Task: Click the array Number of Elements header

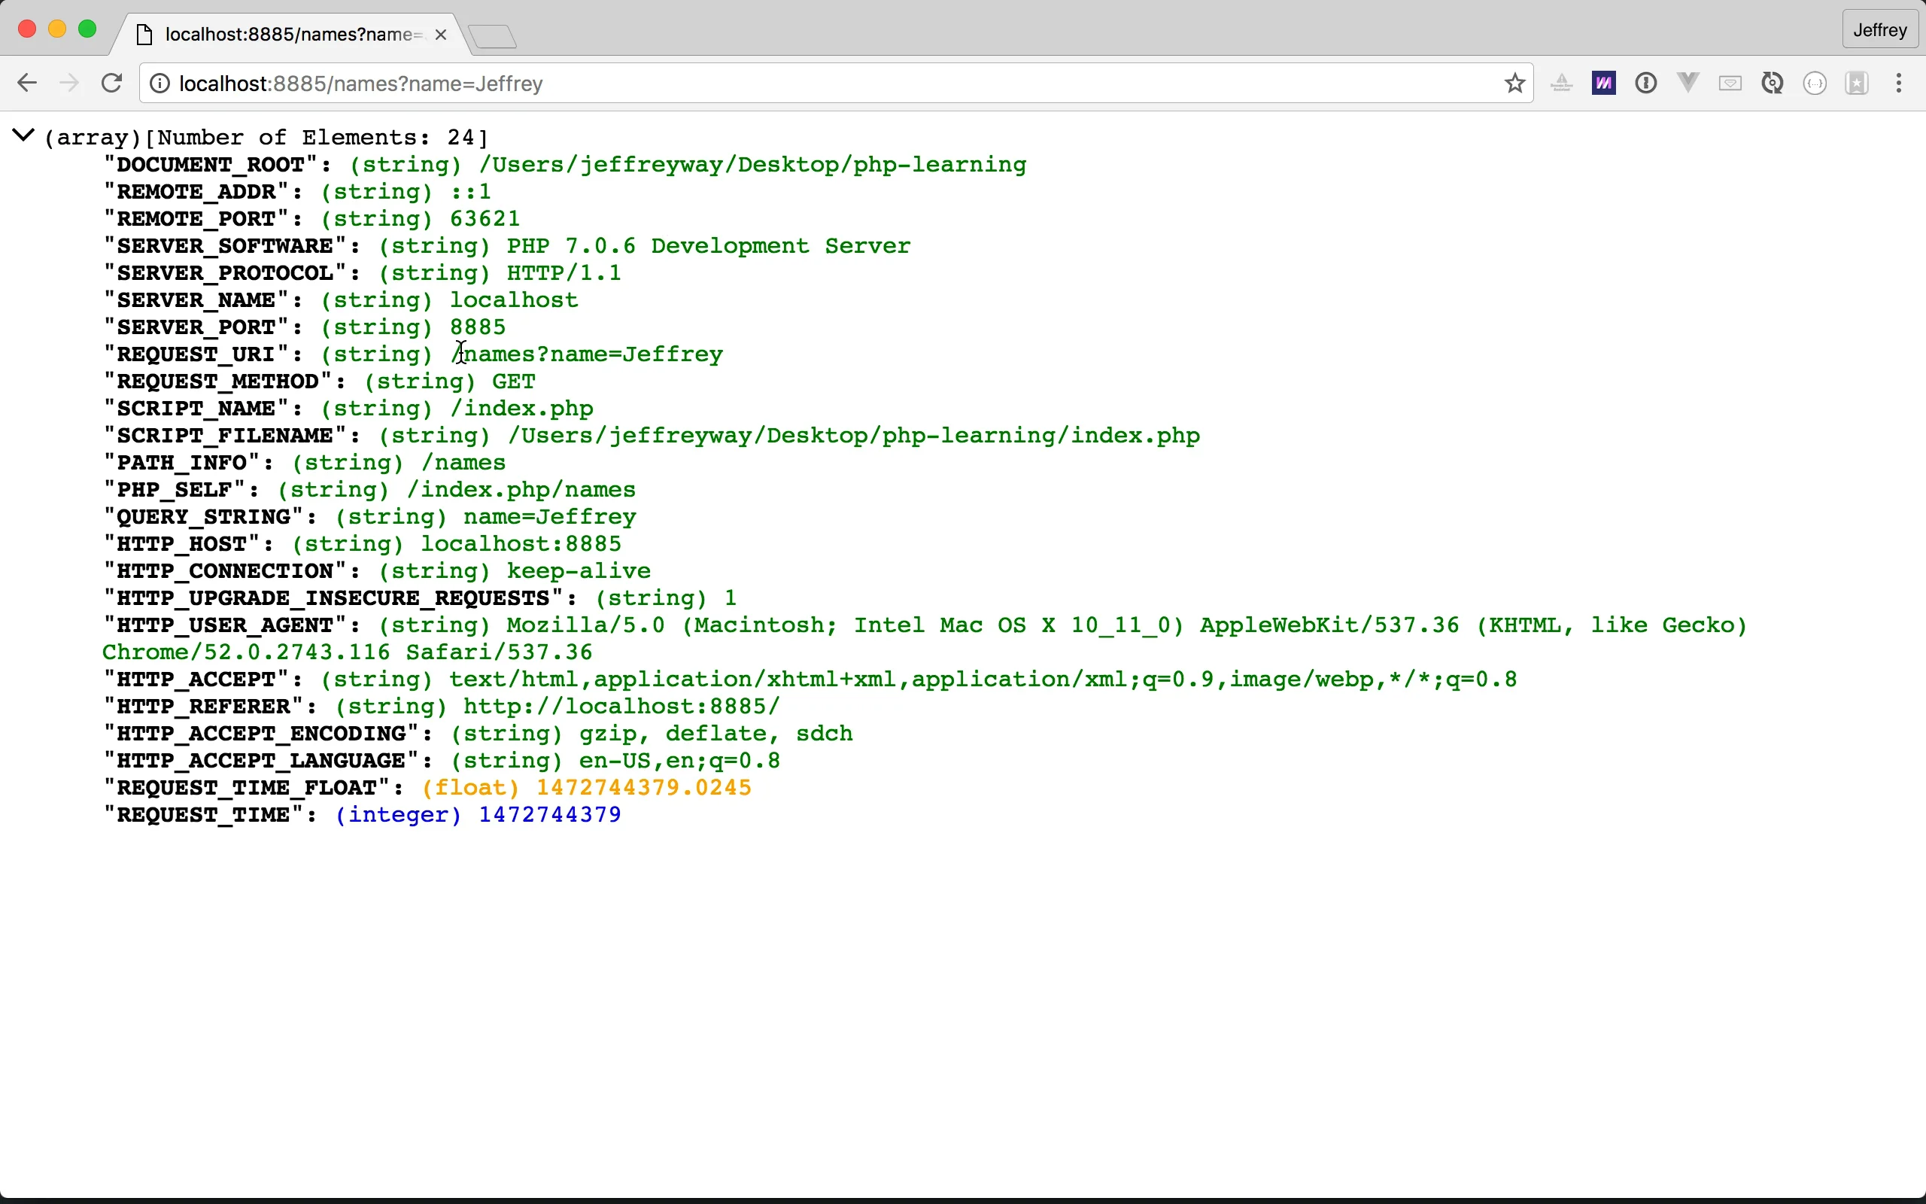Action: pos(266,138)
